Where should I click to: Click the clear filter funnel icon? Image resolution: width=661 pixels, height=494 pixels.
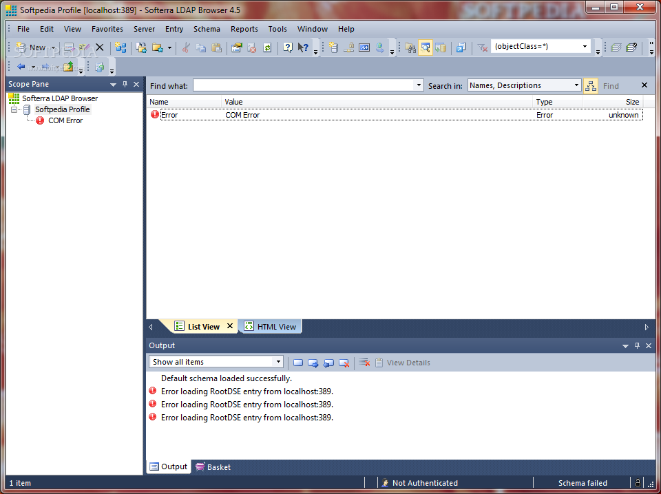(x=482, y=47)
